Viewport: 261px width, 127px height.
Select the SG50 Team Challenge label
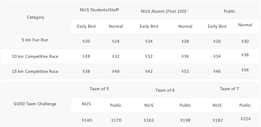35,104
